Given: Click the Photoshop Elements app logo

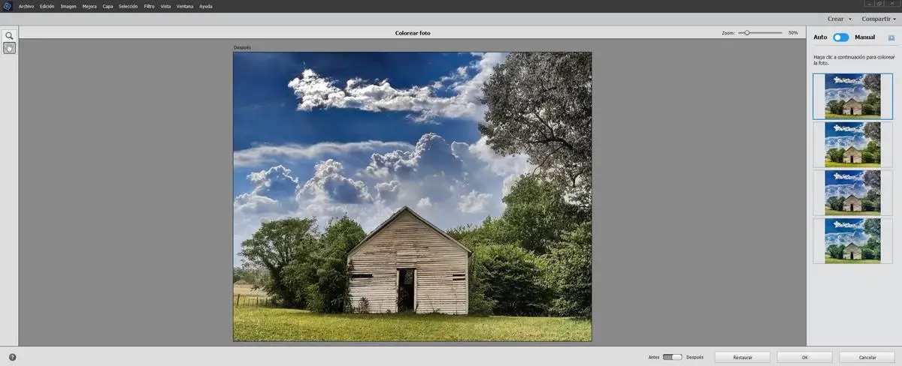Looking at the screenshot, I should coord(8,6).
